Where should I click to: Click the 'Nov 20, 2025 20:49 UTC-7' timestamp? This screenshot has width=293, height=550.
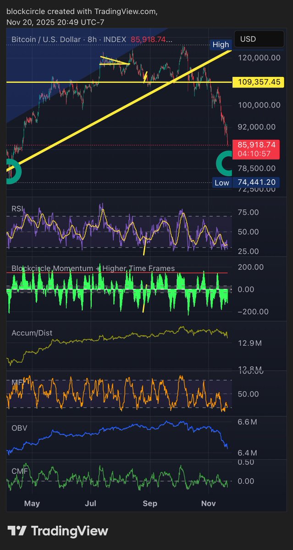coord(55,22)
